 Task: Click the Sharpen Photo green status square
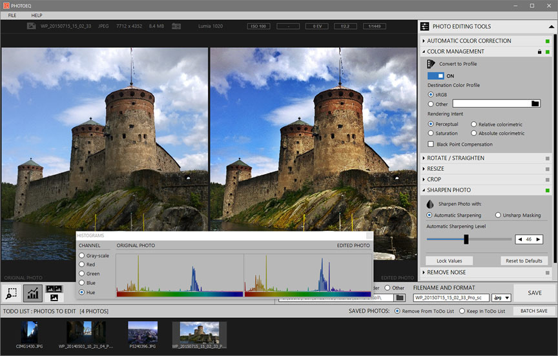(x=547, y=190)
